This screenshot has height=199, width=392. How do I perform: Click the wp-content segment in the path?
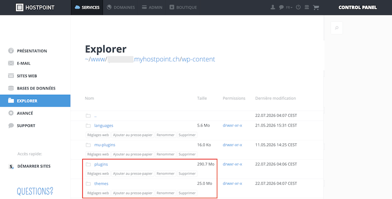(x=198, y=59)
